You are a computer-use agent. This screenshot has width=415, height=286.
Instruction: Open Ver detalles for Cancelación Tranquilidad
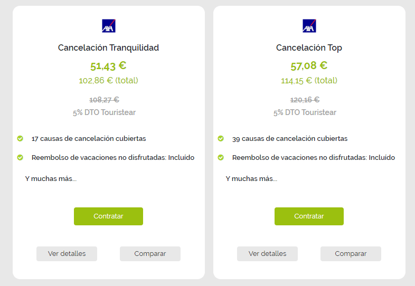[x=67, y=254]
